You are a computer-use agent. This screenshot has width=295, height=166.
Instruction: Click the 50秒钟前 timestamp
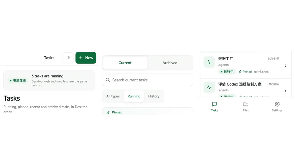(273, 59)
